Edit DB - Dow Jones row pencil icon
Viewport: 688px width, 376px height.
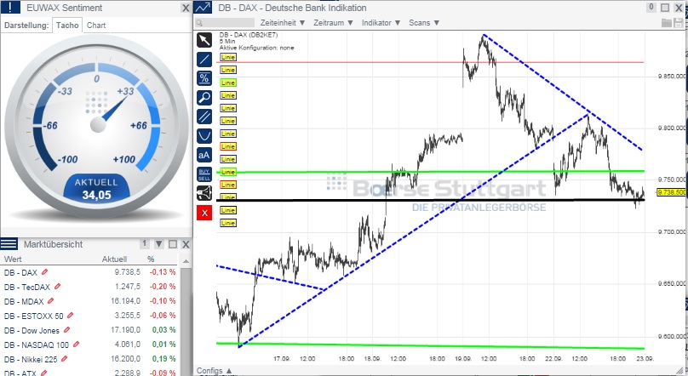(66, 330)
